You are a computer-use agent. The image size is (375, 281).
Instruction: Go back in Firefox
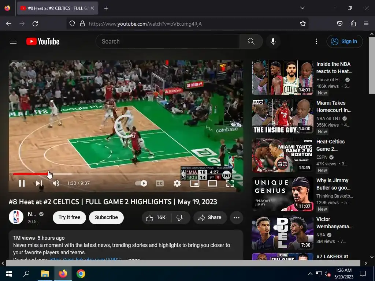coord(9,24)
